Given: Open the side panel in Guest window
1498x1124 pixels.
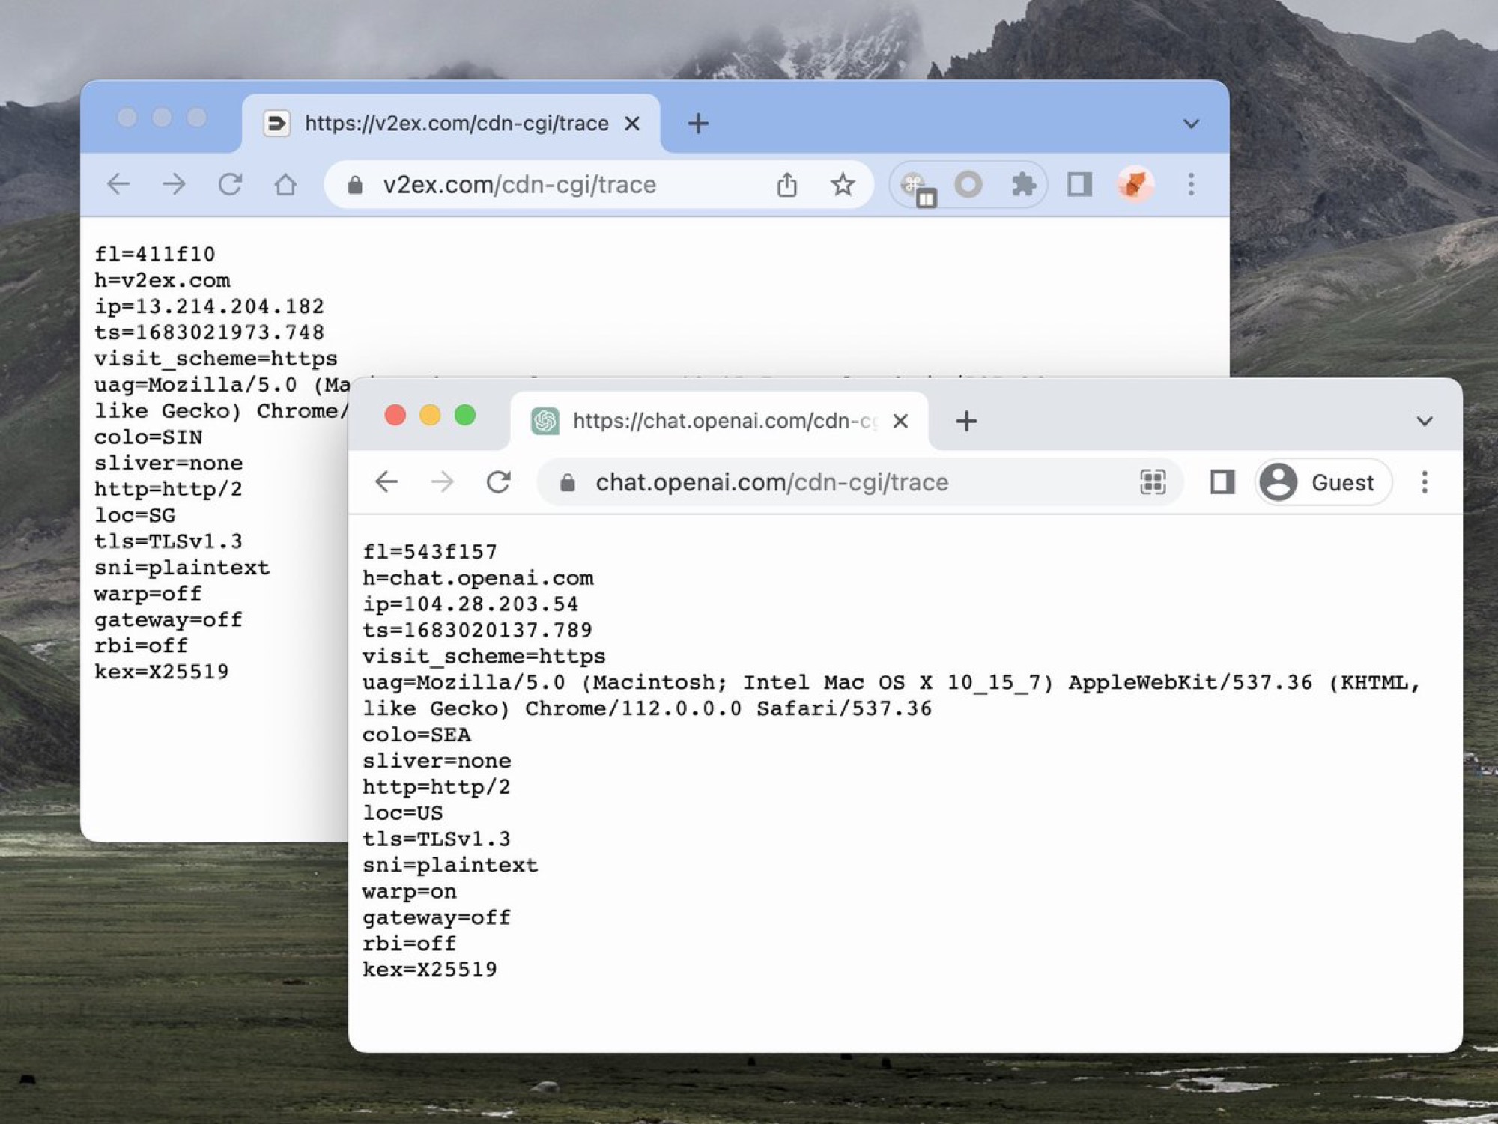Looking at the screenshot, I should 1222,482.
